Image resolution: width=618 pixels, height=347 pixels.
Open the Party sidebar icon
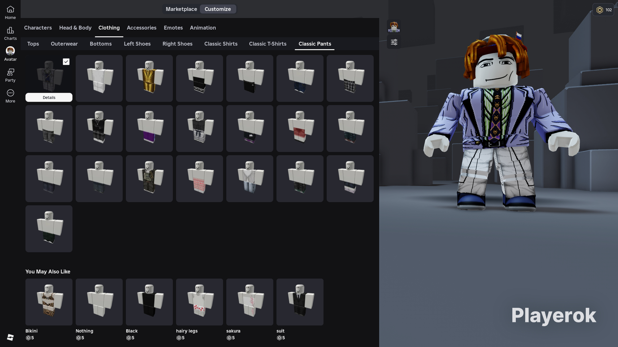(x=10, y=75)
